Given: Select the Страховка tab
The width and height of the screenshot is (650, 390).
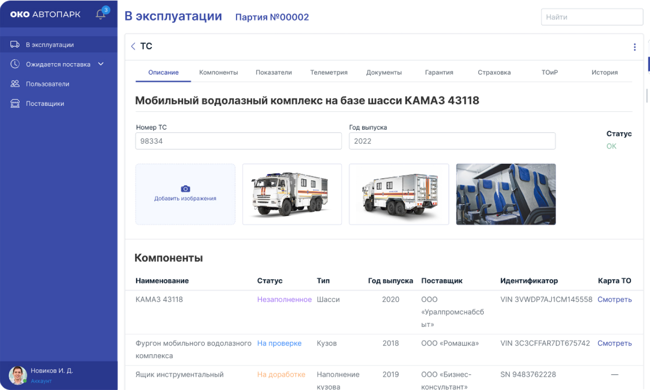Looking at the screenshot, I should pos(494,73).
